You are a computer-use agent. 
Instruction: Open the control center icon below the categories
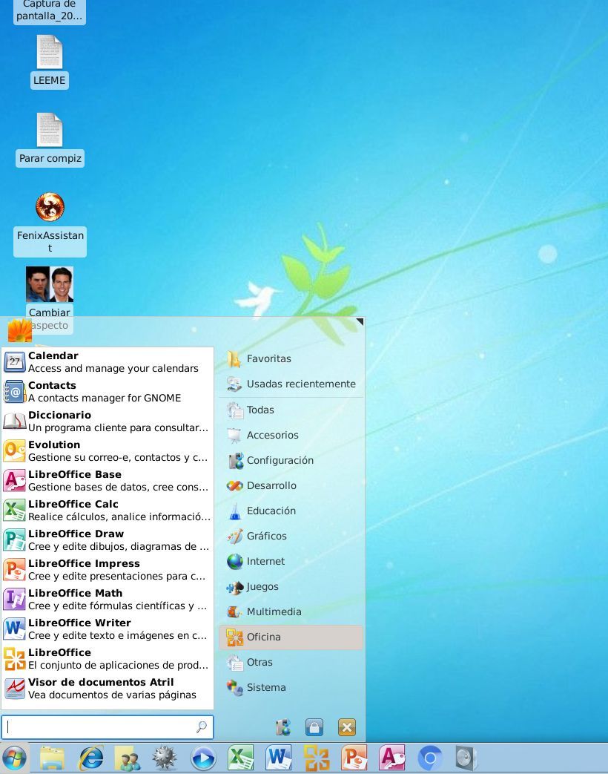[283, 727]
